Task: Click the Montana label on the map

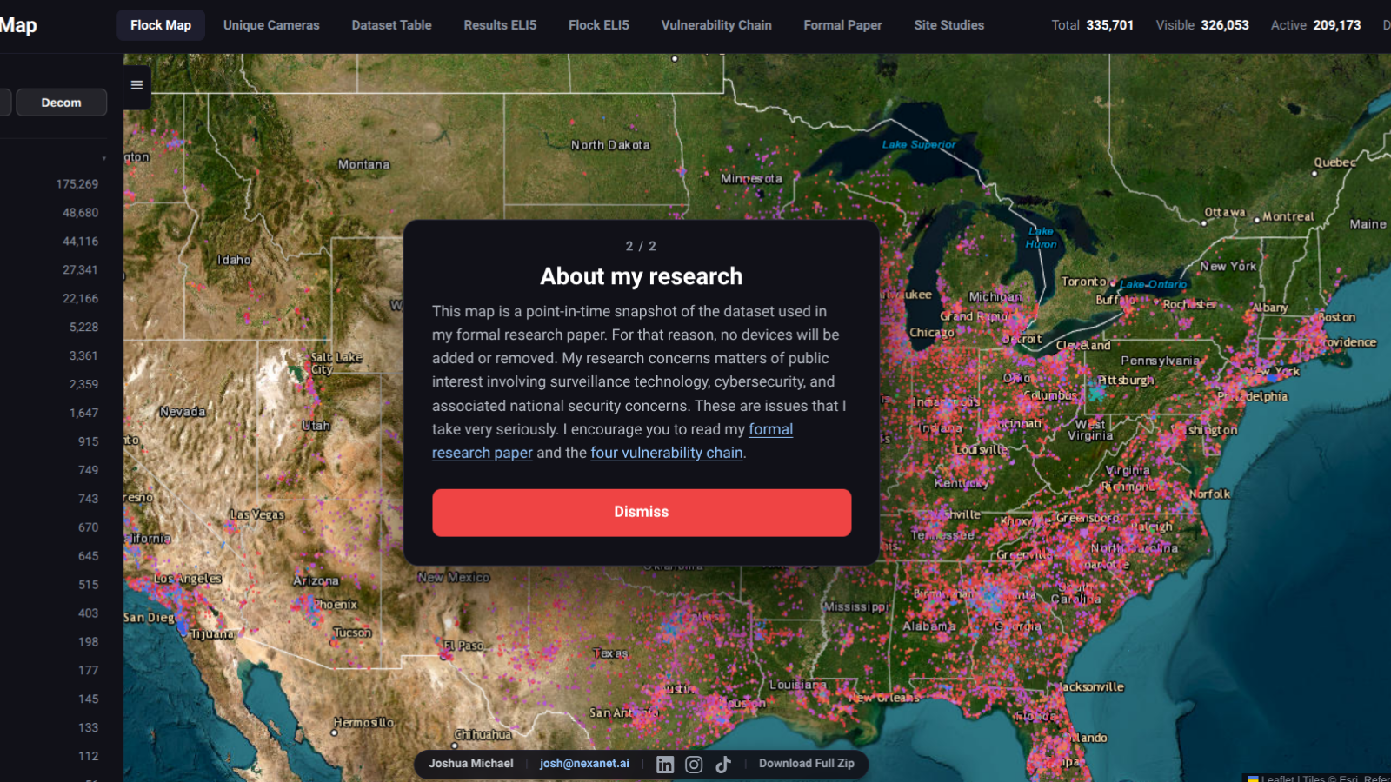Action: tap(364, 164)
